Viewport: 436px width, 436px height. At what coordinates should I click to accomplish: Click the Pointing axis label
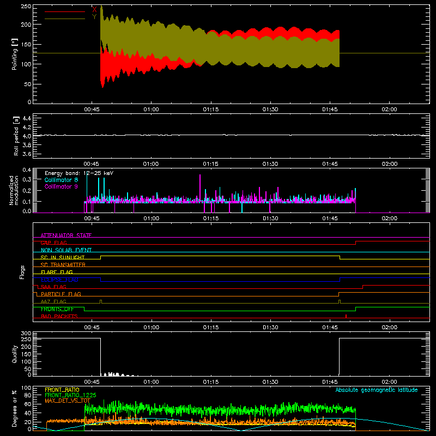coord(15,54)
